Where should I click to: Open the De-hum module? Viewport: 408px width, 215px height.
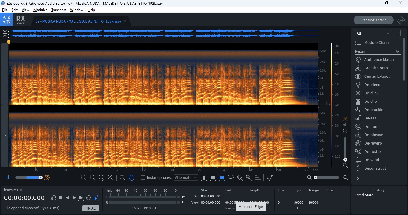pyautogui.click(x=371, y=126)
